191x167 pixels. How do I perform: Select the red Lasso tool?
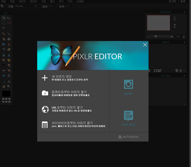tap(9, 23)
